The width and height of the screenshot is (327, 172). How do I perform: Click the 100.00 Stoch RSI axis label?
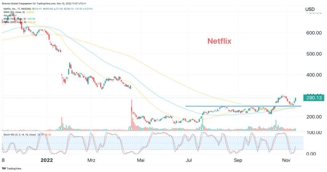click(x=314, y=133)
